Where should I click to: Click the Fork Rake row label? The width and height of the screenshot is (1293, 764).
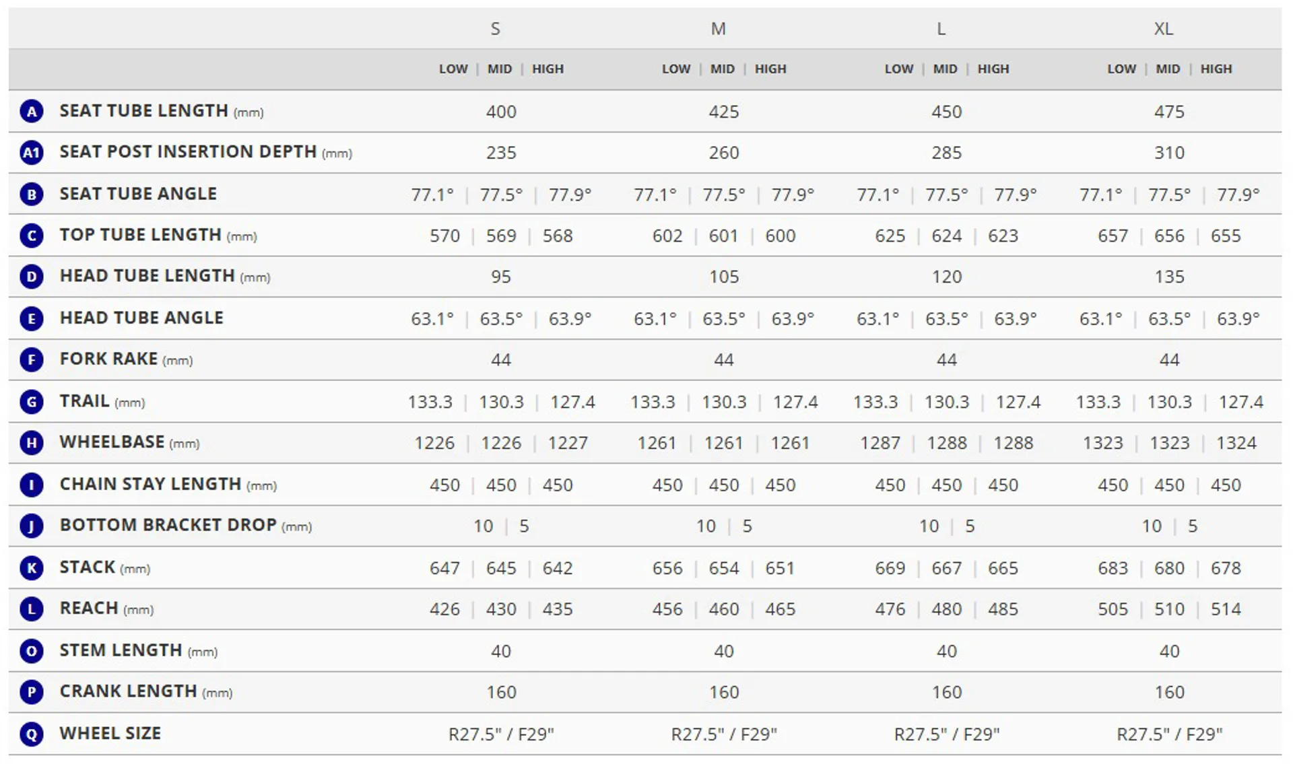coord(108,359)
